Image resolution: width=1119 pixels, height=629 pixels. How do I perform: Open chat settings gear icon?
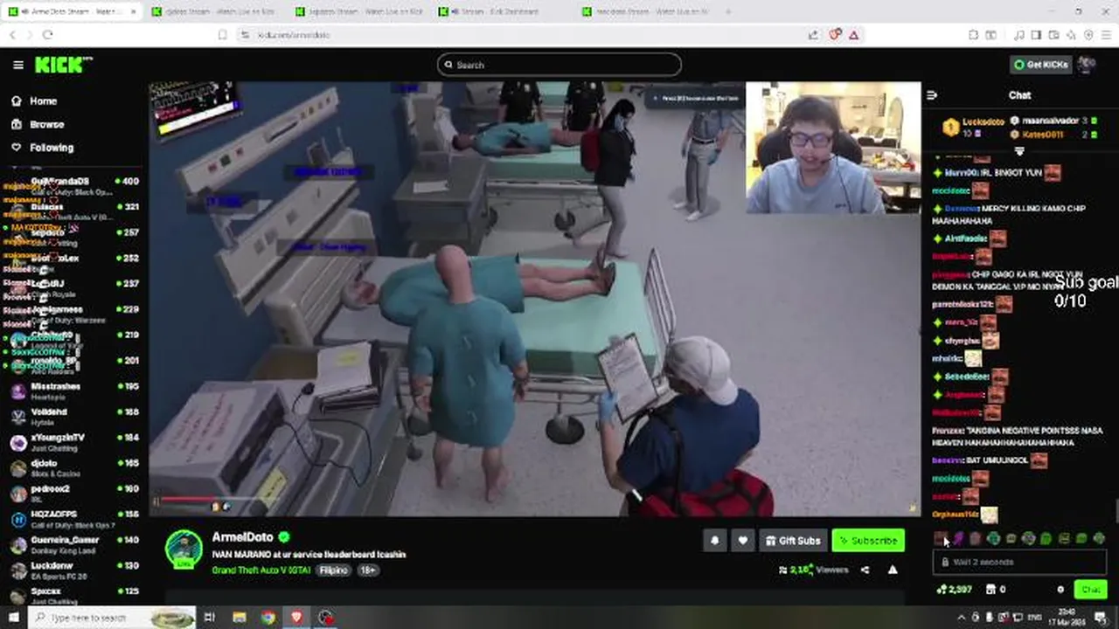point(1060,590)
